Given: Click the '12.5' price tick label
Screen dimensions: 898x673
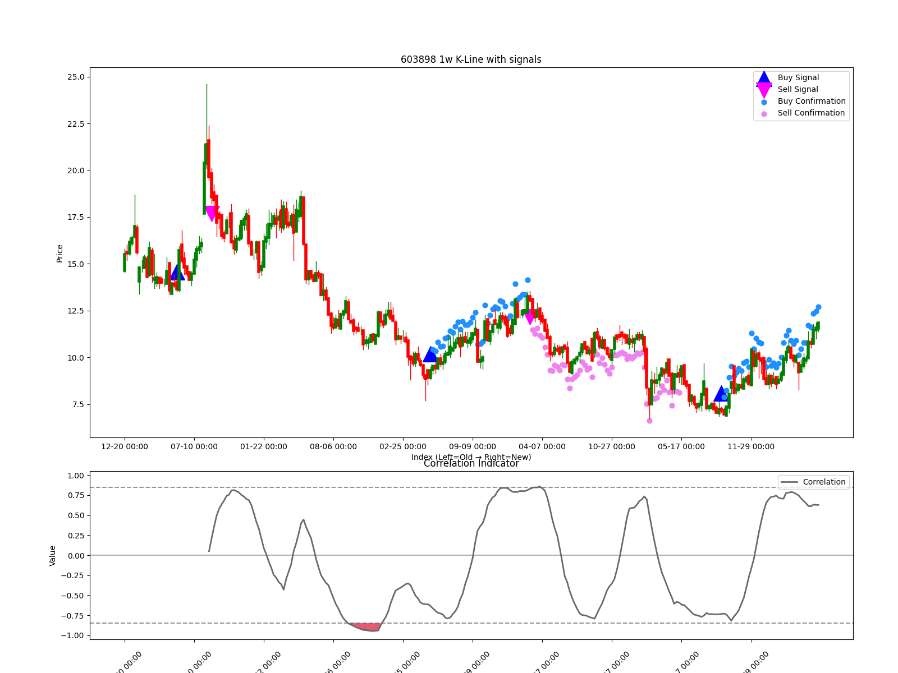Looking at the screenshot, I should [75, 311].
